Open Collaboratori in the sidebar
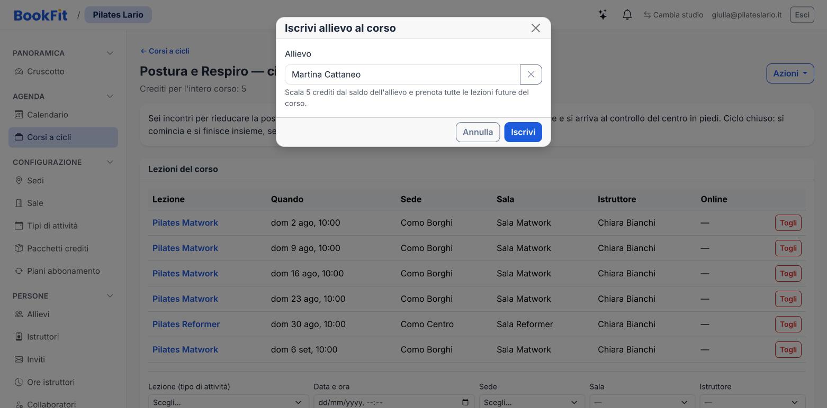The height and width of the screenshot is (408, 827). pyautogui.click(x=63, y=404)
